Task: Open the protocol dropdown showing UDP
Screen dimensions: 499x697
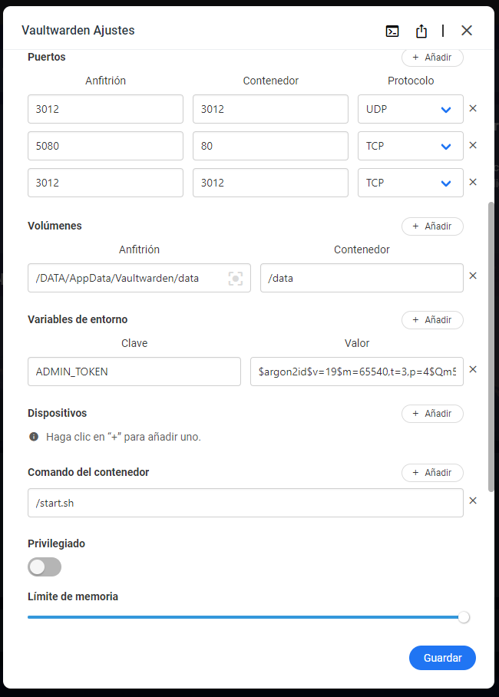Action: pyautogui.click(x=410, y=108)
